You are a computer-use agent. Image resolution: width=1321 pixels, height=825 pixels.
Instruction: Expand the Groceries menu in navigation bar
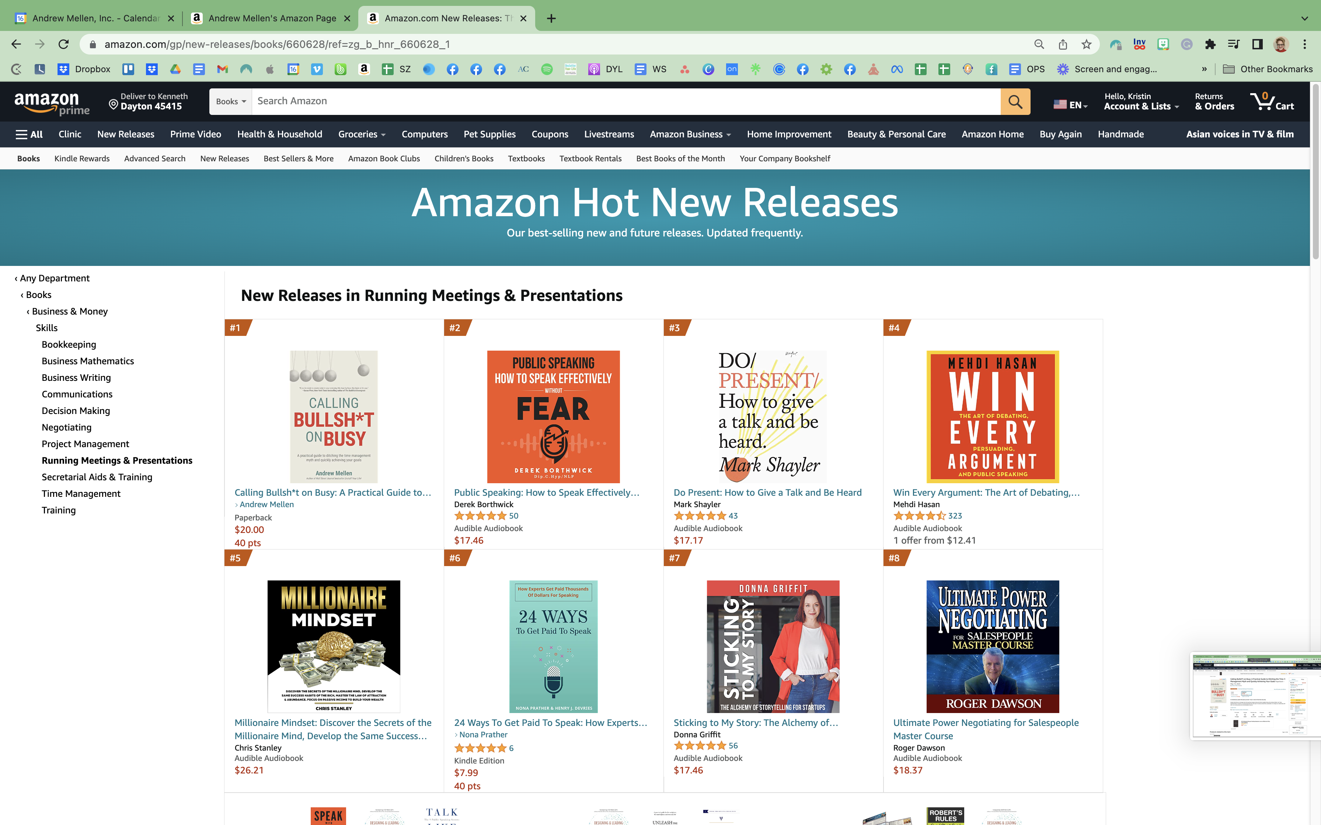point(361,134)
